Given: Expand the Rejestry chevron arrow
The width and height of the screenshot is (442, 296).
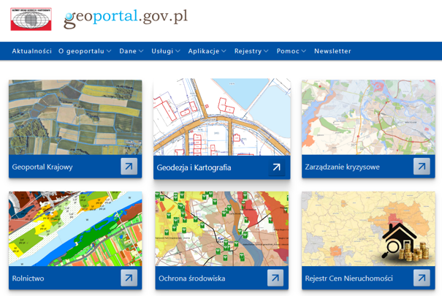Looking at the screenshot, I should 266,51.
